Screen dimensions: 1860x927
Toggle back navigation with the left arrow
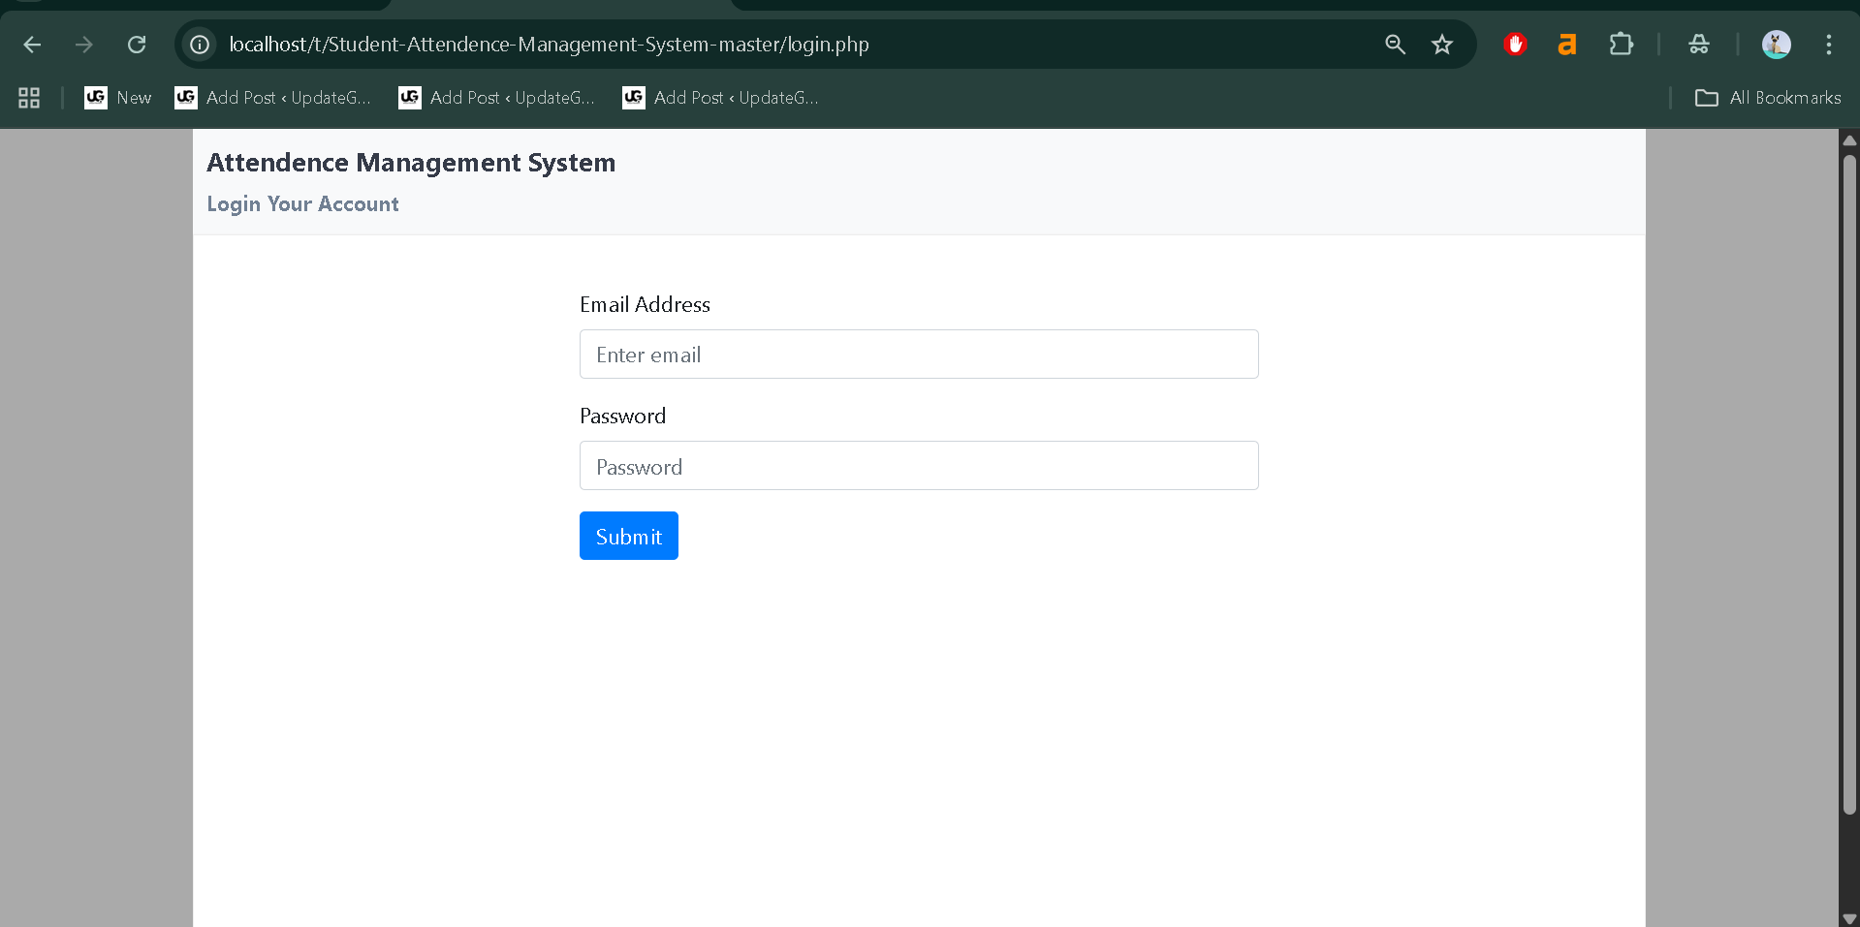[32, 44]
